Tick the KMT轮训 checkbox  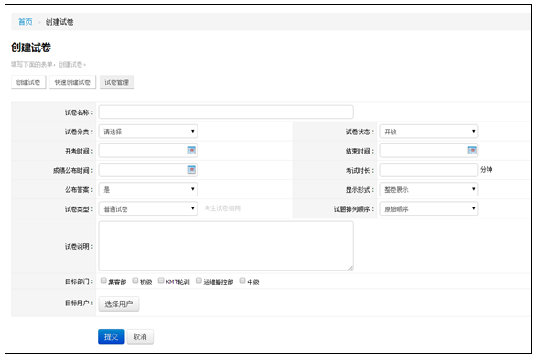(x=161, y=281)
